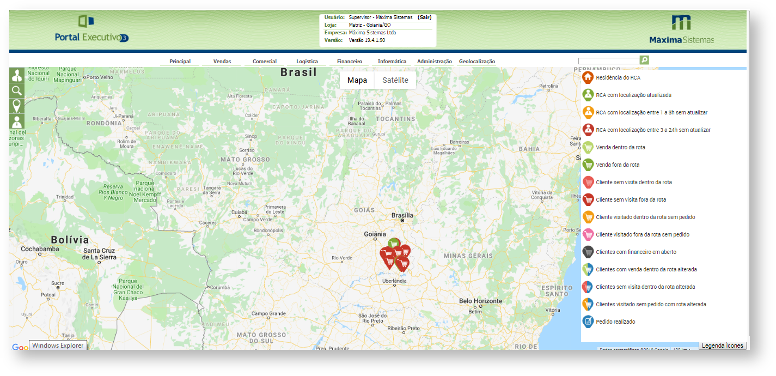The image size is (776, 376).
Task: Click the Belo Horizonte label on the map
Action: (480, 301)
